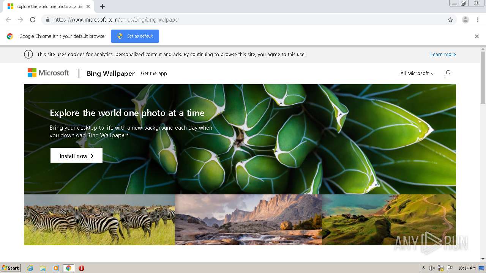
Task: Click the browser Back arrow
Action: click(8, 20)
